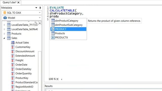Click the ProductStandardCost column label
This screenshot has width=162, height=91.
pyautogui.click(x=27, y=82)
